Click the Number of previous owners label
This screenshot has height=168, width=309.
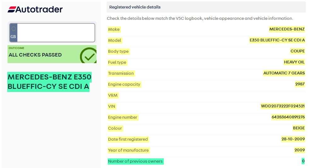point(135,161)
